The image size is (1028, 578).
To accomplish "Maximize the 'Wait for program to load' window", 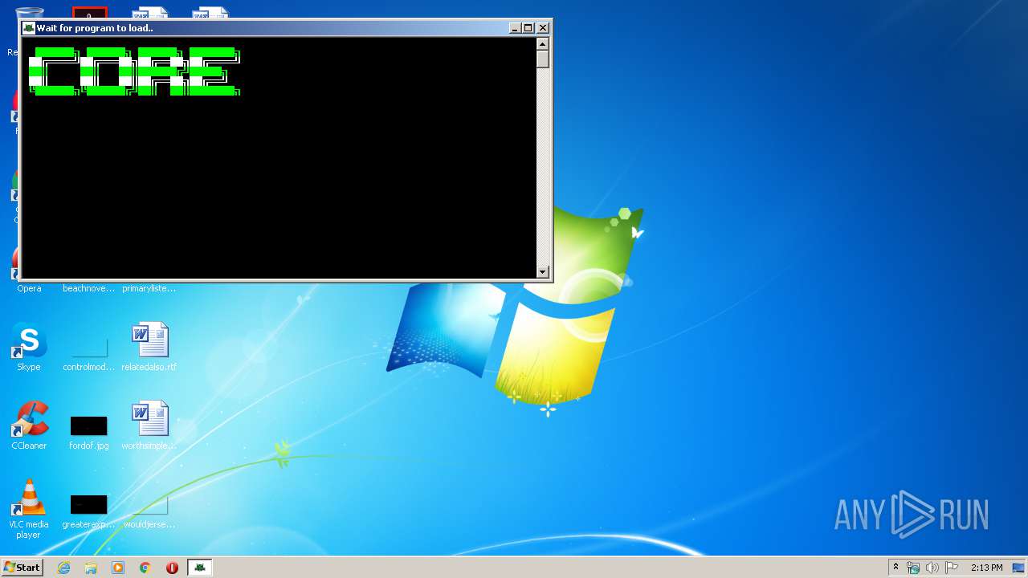I will click(x=528, y=27).
